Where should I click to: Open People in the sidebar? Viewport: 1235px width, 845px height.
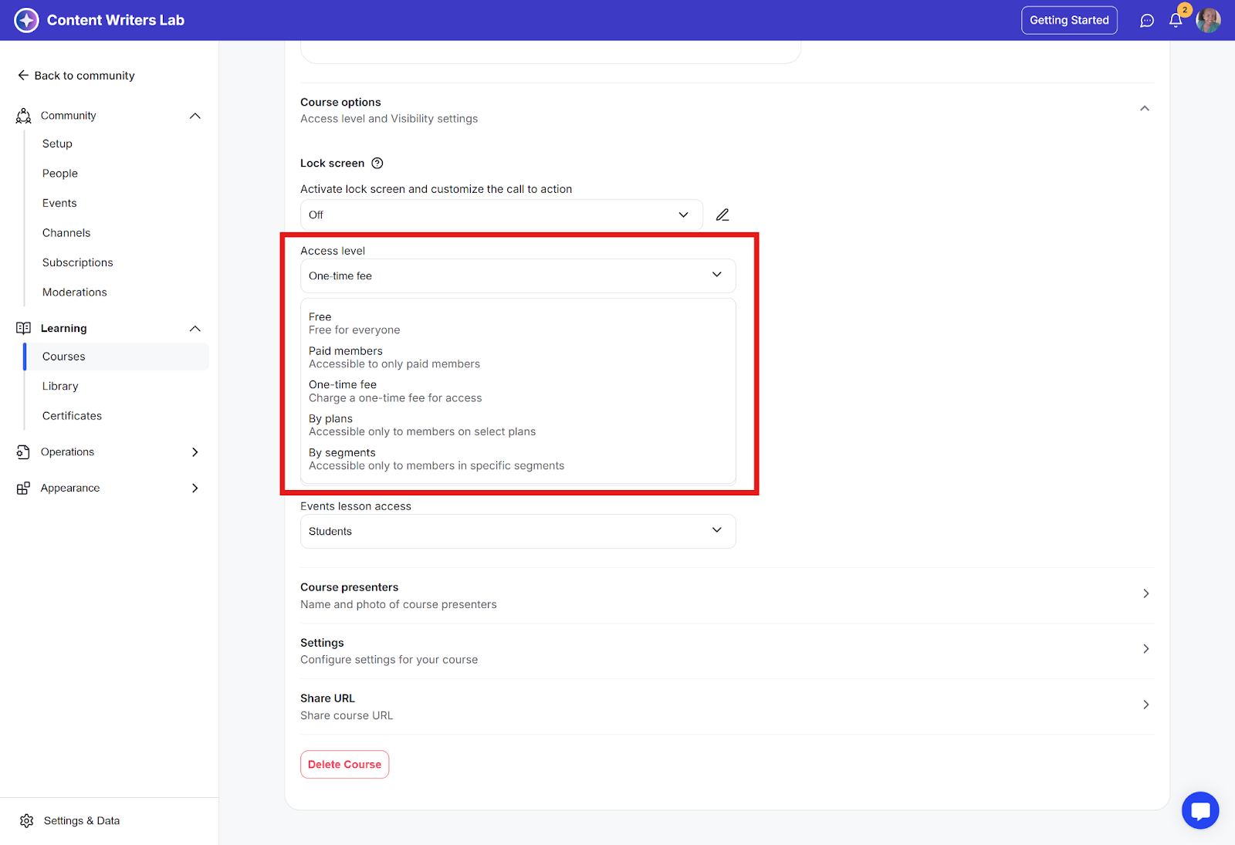[60, 174]
